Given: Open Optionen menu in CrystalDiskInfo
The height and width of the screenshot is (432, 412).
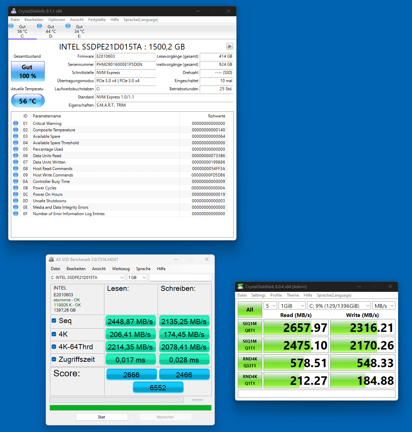Looking at the screenshot, I should tap(57, 20).
